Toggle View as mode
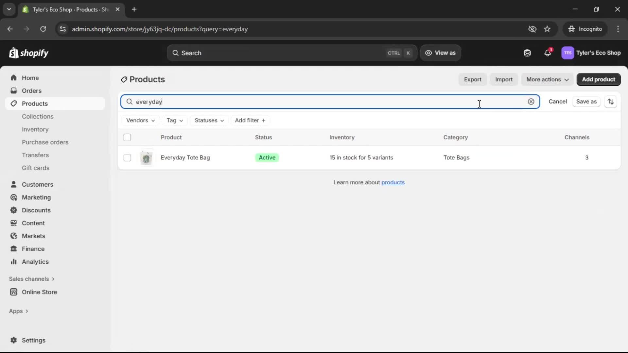The width and height of the screenshot is (628, 353). [441, 53]
